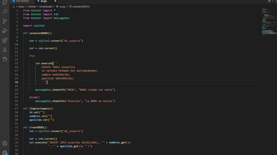Open the Search view in the activity bar
This screenshot has height=155, width=277.
[5, 12]
